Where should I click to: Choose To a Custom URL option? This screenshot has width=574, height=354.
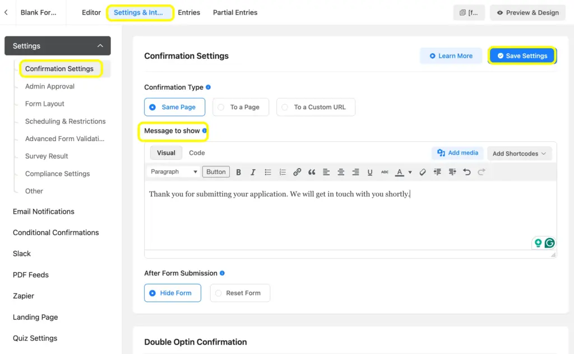(x=316, y=107)
